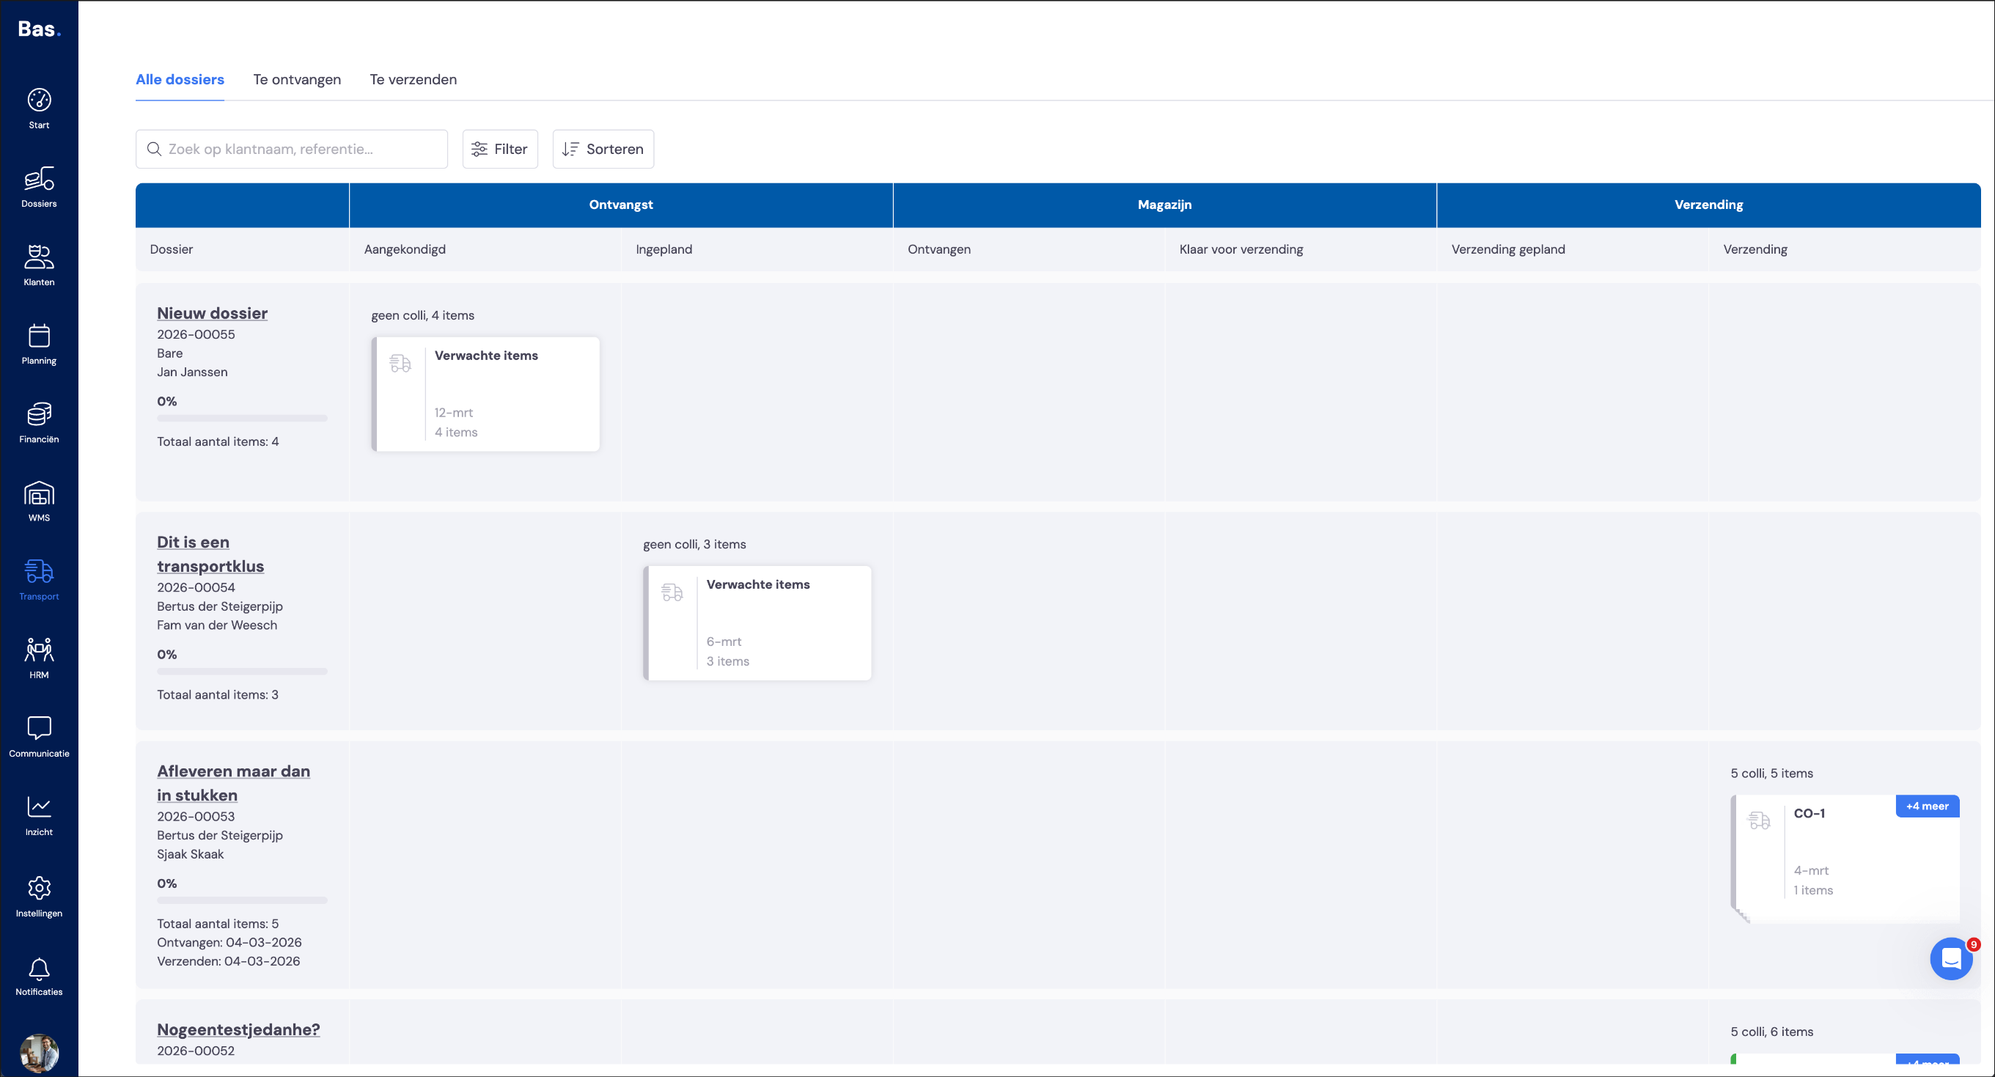The image size is (1995, 1077).
Task: Open Notificaties bell icon
Action: pyautogui.click(x=39, y=968)
